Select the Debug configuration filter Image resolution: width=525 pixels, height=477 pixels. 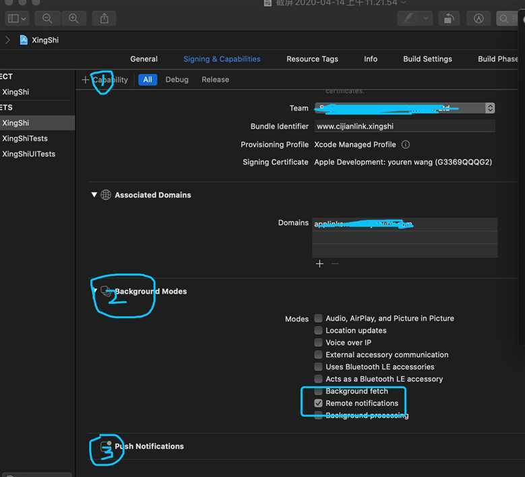(177, 79)
